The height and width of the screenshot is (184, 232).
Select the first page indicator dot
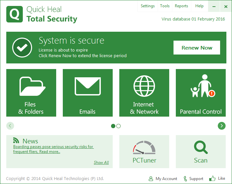113,126
